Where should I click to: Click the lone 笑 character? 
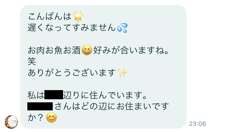(32, 61)
